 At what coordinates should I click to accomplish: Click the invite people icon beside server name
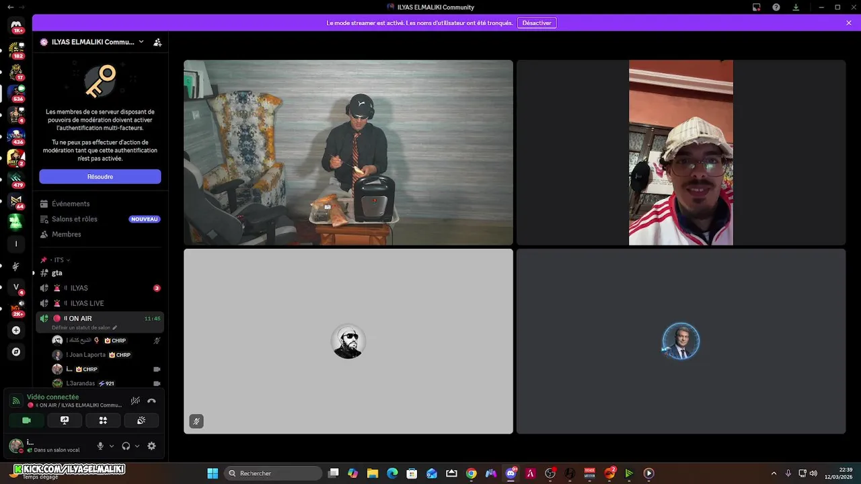pos(157,42)
